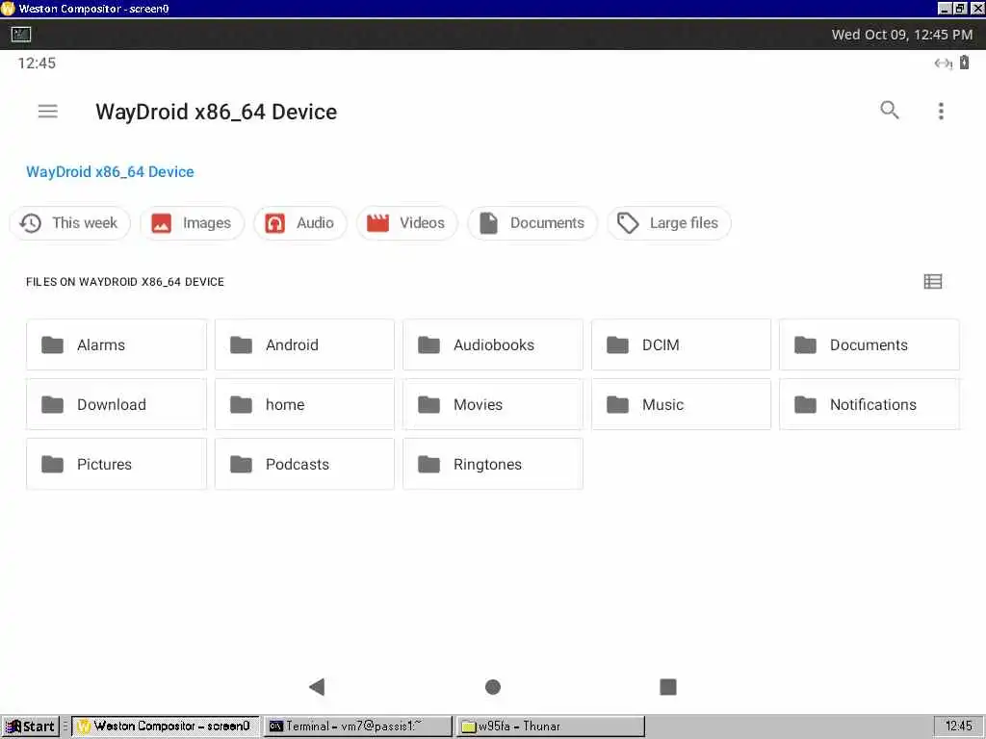Open the Audiobooks folder
Image resolution: width=986 pixels, height=739 pixels.
[493, 345]
